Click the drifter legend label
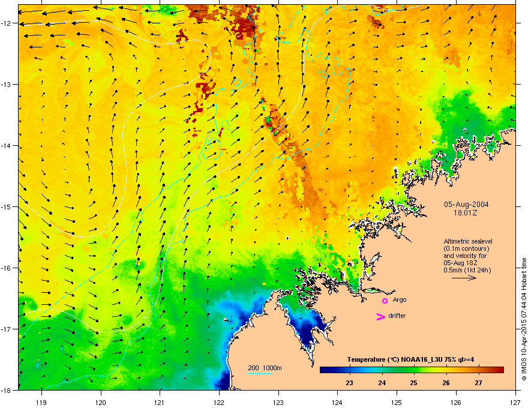Screen dimensions: 528x408 [397, 316]
